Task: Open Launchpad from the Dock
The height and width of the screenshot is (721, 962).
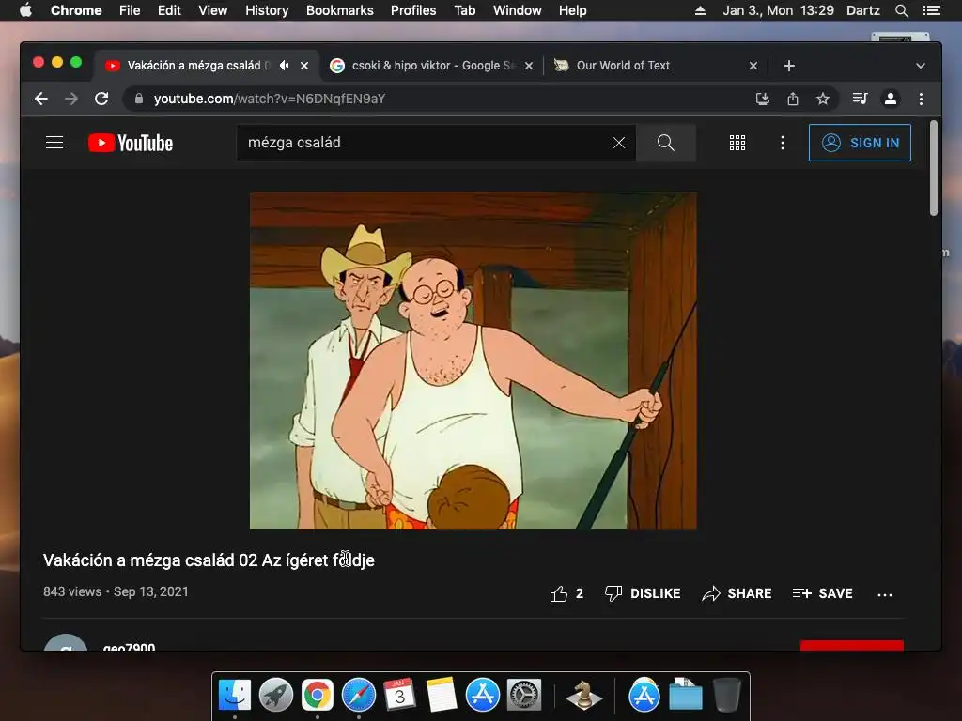Action: (x=275, y=695)
